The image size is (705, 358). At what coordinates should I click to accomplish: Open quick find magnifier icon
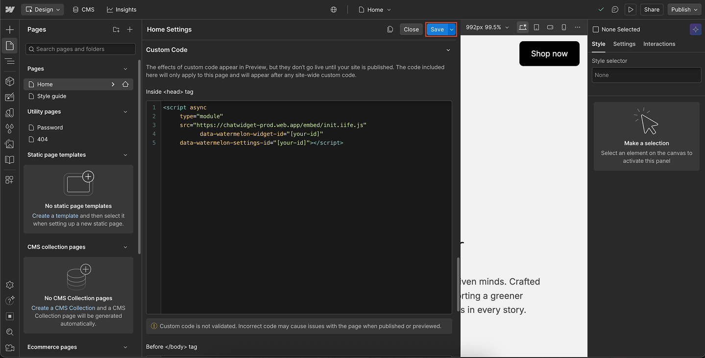[x=9, y=332]
